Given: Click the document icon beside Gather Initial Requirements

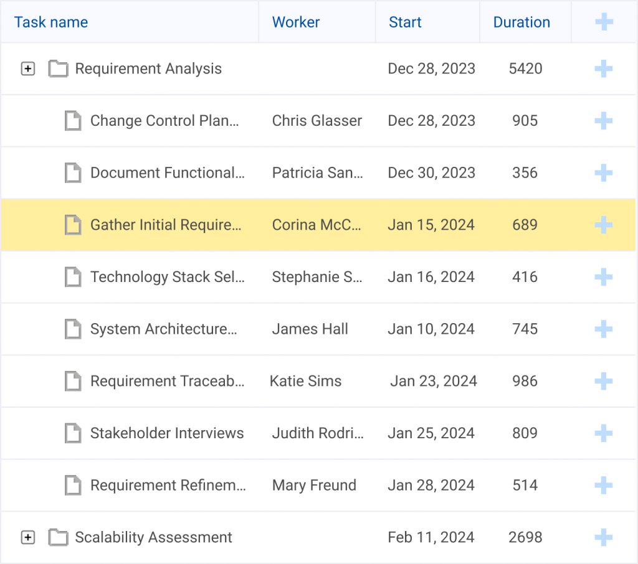Looking at the screenshot, I should (x=73, y=225).
